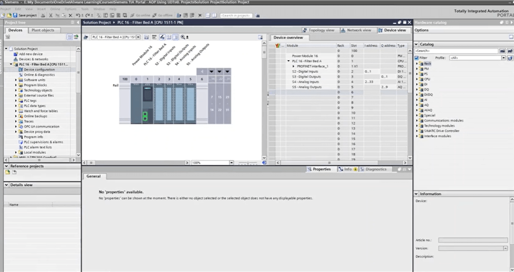Click the Properties inspector tab button
514x272 pixels.
coord(319,169)
